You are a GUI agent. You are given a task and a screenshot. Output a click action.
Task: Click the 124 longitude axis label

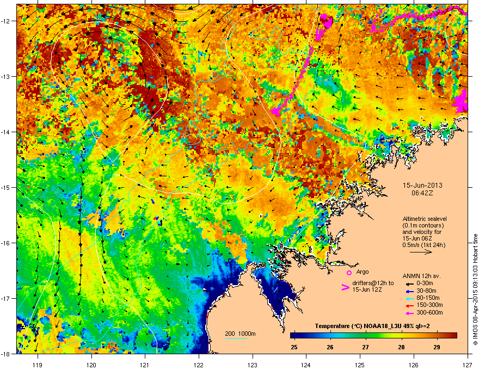tap(306, 365)
